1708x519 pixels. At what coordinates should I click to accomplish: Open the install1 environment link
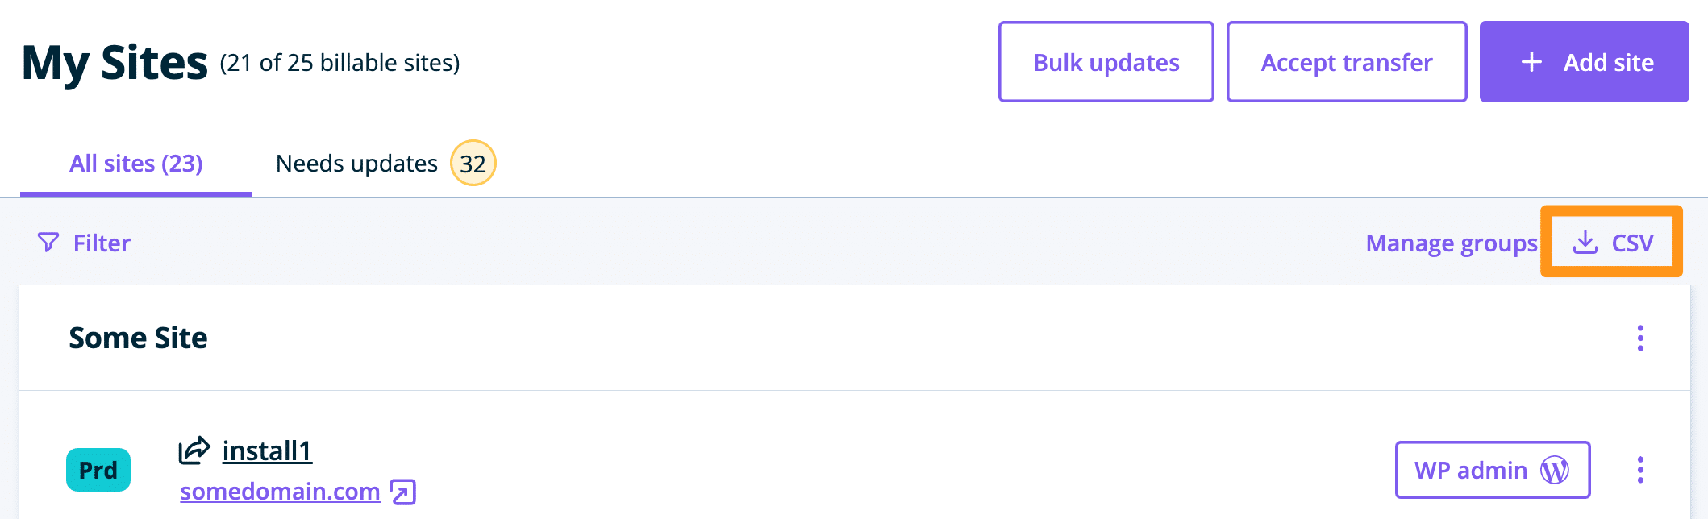coord(267,451)
